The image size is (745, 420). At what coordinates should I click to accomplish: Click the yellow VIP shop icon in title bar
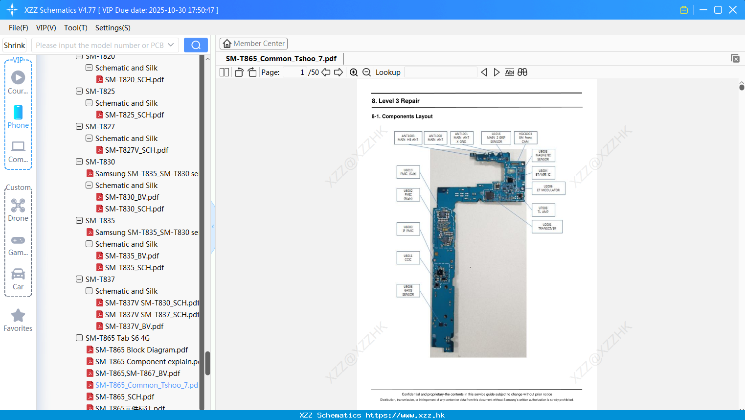pyautogui.click(x=684, y=10)
